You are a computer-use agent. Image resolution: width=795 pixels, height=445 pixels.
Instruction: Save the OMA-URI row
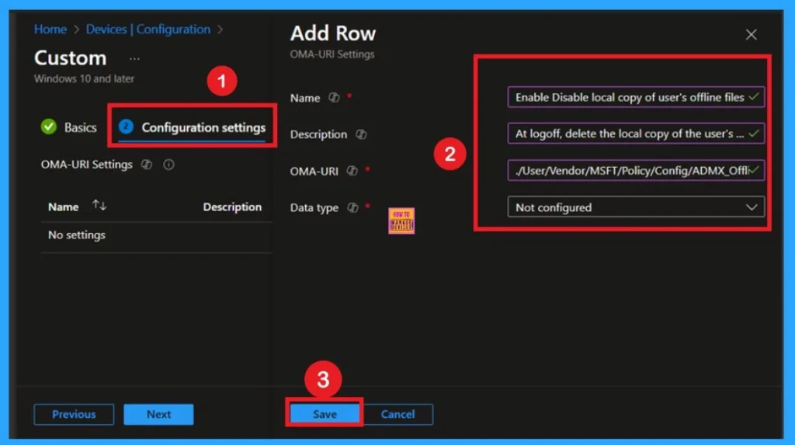point(325,414)
